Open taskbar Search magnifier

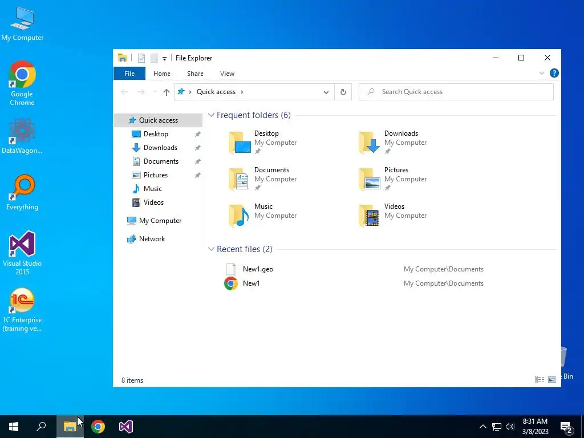click(41, 427)
